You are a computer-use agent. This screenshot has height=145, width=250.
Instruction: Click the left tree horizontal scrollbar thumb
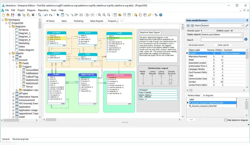11,120
